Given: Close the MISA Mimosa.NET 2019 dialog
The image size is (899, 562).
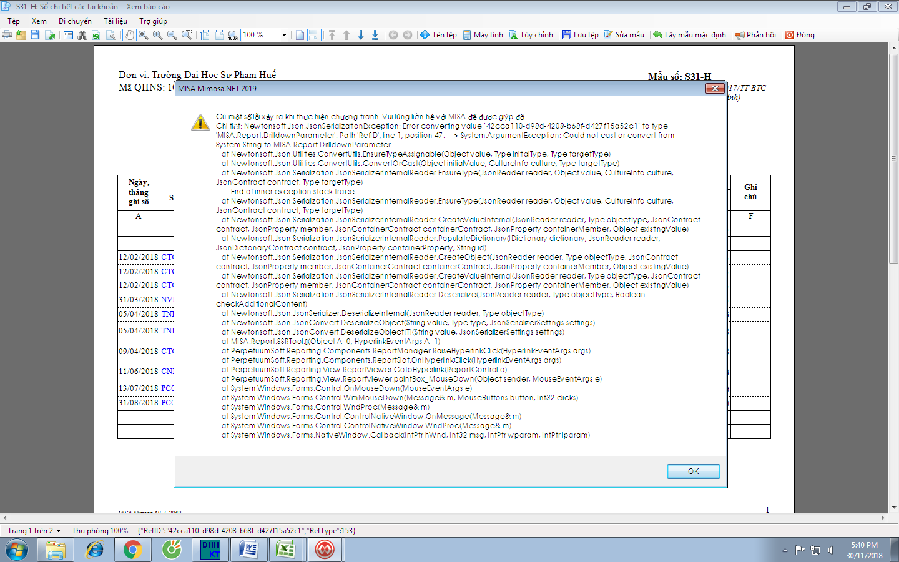Looking at the screenshot, I should (x=715, y=88).
